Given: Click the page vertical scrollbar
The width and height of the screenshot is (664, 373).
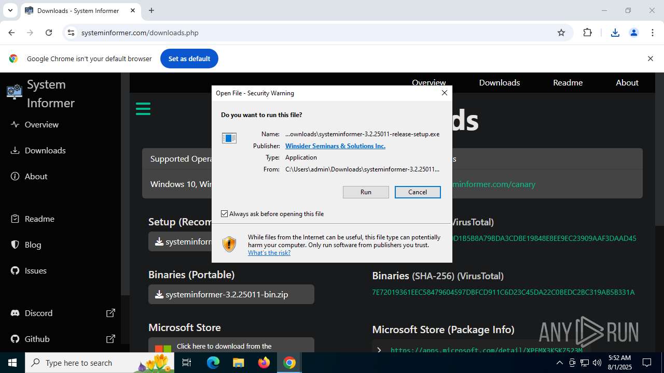Looking at the screenshot, I should point(659,150).
